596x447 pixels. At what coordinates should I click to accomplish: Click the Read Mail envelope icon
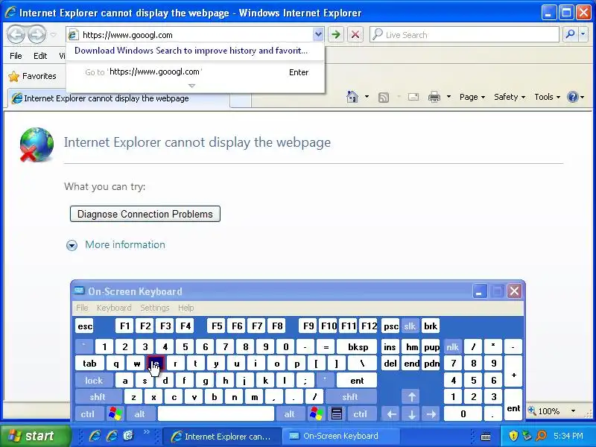[413, 97]
